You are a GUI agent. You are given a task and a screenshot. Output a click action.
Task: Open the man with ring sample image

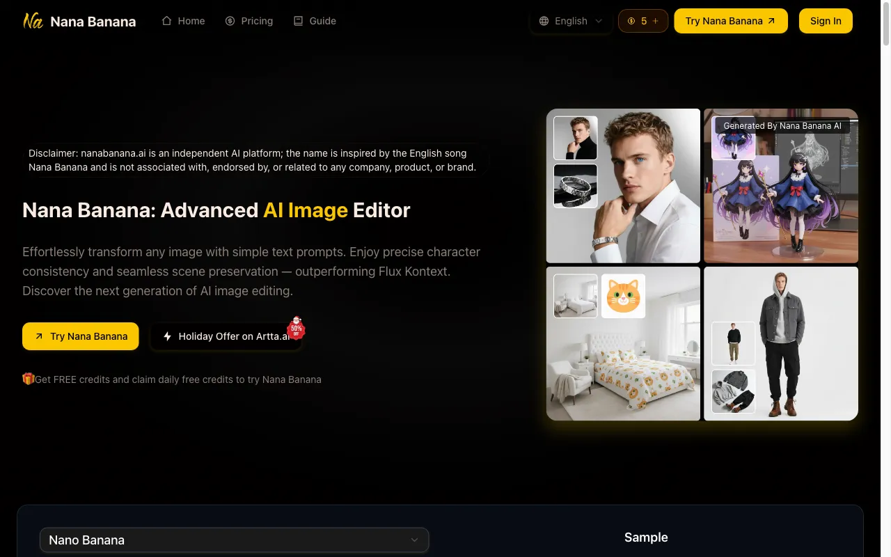coord(623,186)
